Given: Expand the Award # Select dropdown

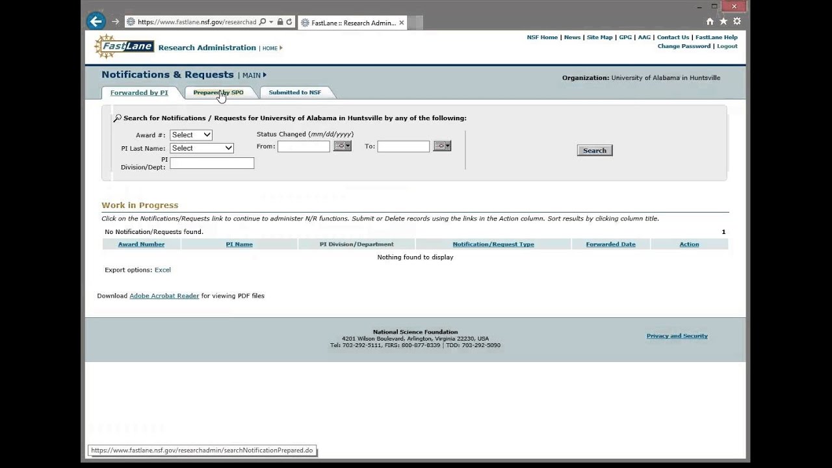Looking at the screenshot, I should (191, 135).
